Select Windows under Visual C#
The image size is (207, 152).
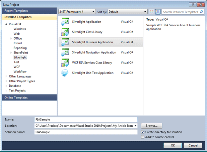click(x=20, y=29)
